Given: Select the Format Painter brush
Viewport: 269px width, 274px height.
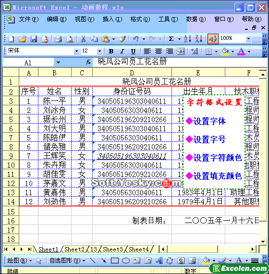Looking at the screenshot, I should tap(122, 39).
